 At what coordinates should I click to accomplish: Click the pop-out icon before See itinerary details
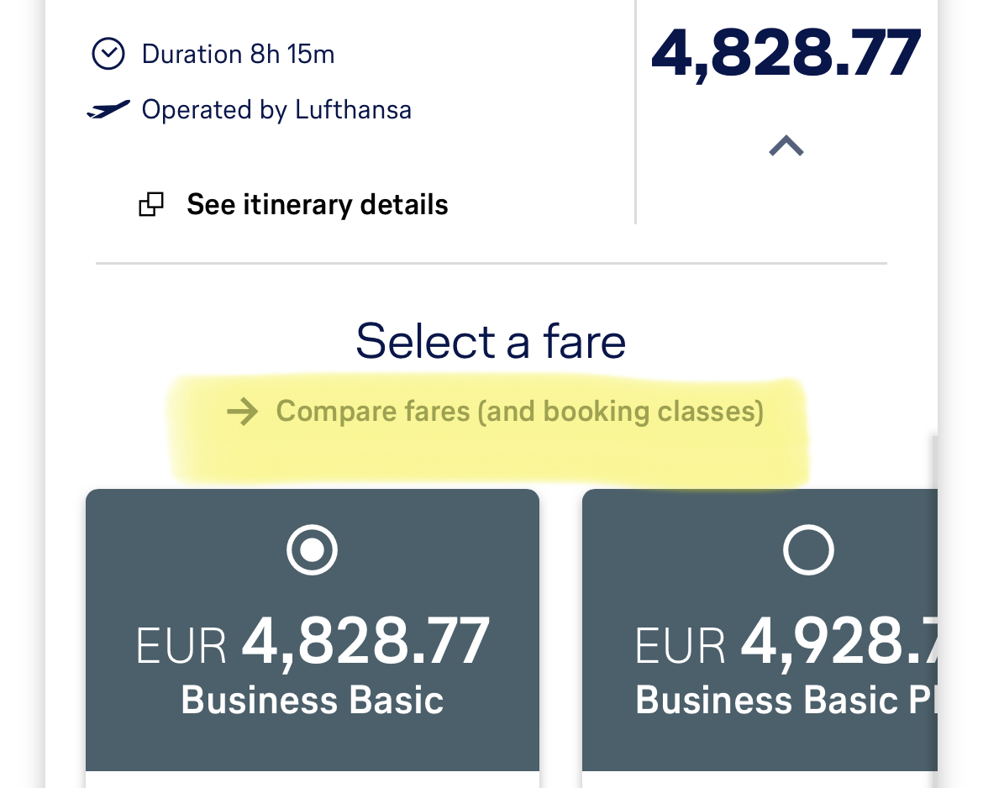150,204
